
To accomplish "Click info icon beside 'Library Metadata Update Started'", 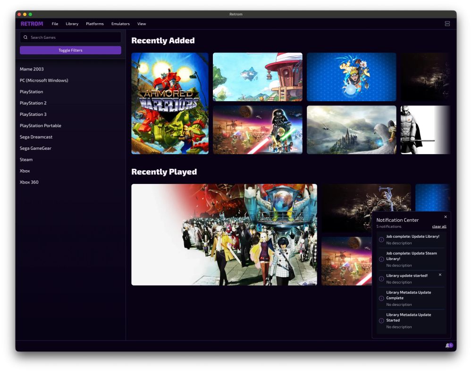I will point(381,321).
